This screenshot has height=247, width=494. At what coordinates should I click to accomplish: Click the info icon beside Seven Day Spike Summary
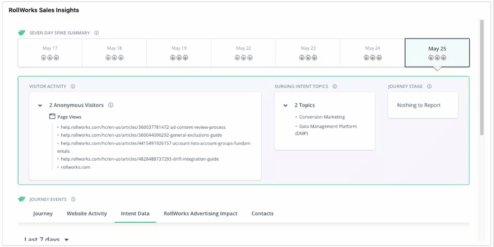tap(97, 33)
